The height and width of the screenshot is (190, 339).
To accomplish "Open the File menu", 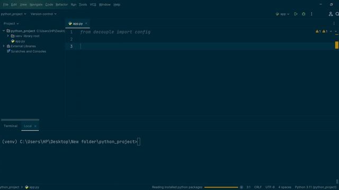I will 6,5.
